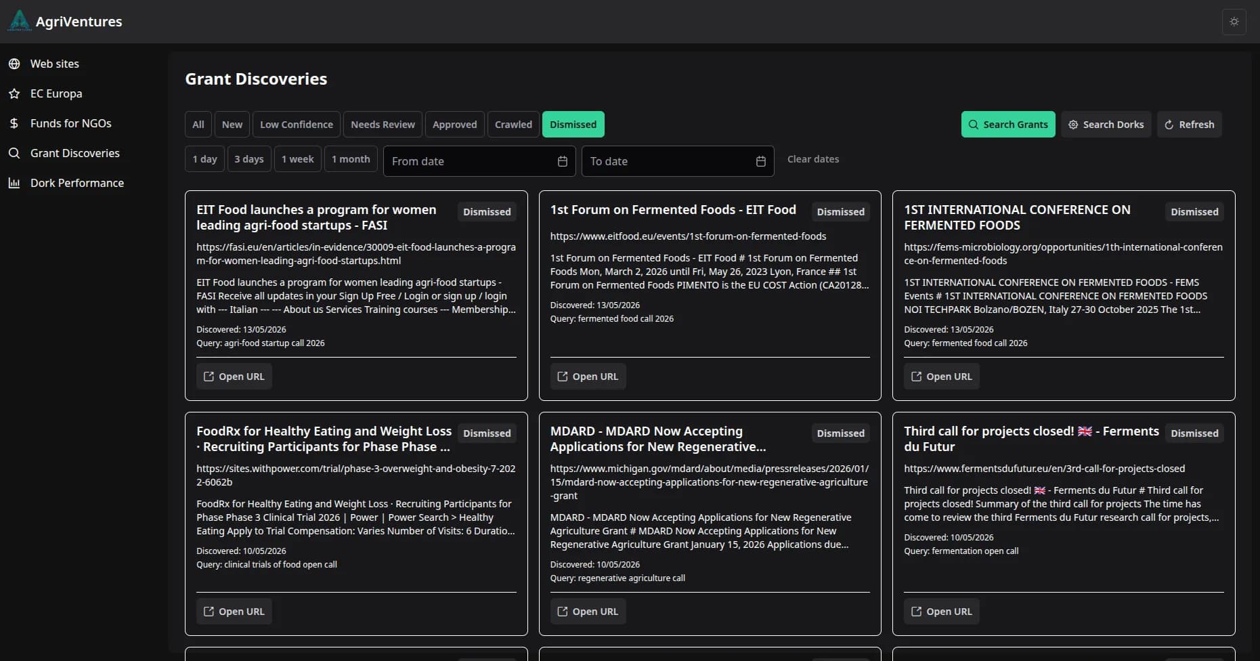
Task: Open URL for EIT Food women program card
Action: 234,377
